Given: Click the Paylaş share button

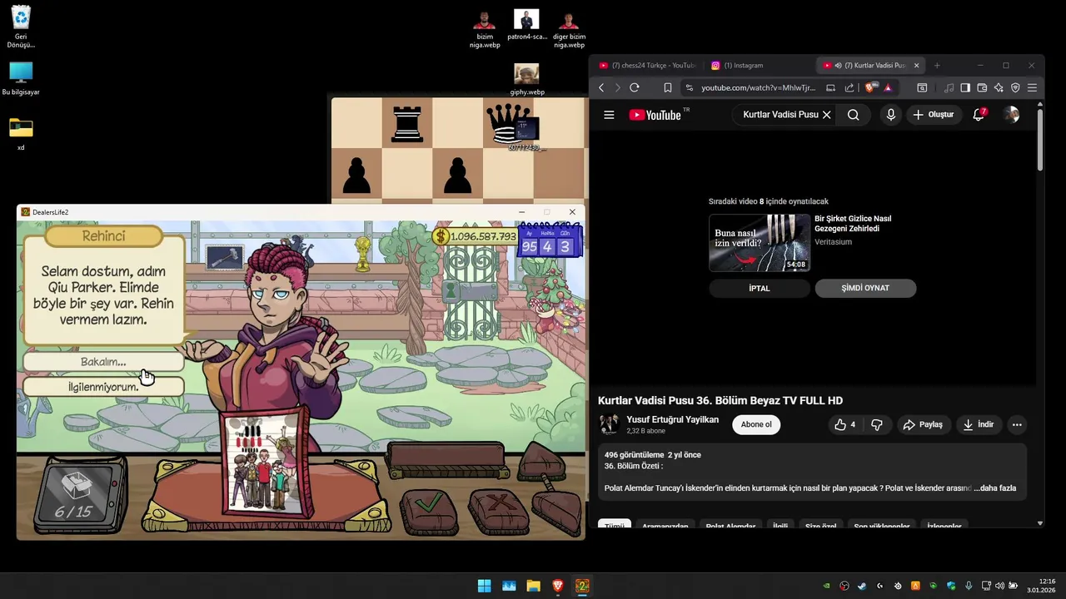Looking at the screenshot, I should tap(923, 424).
